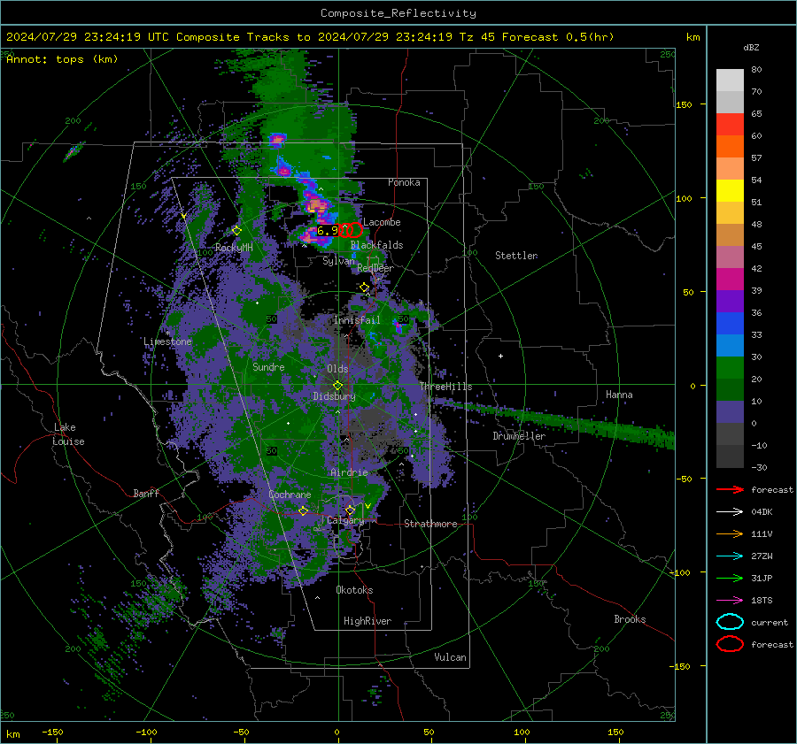Image resolution: width=797 pixels, height=744 pixels.
Task: Click the magenta 18TS arrow in legend
Action: pos(730,601)
